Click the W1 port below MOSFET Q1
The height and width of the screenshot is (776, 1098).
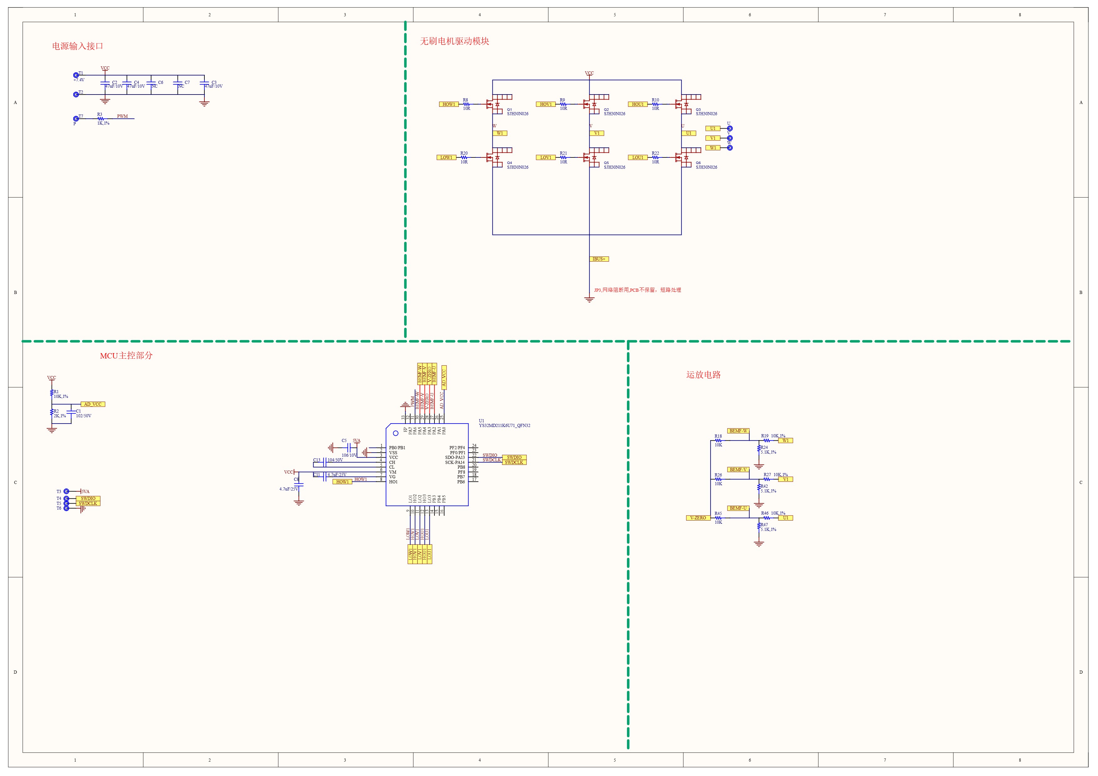click(x=500, y=133)
